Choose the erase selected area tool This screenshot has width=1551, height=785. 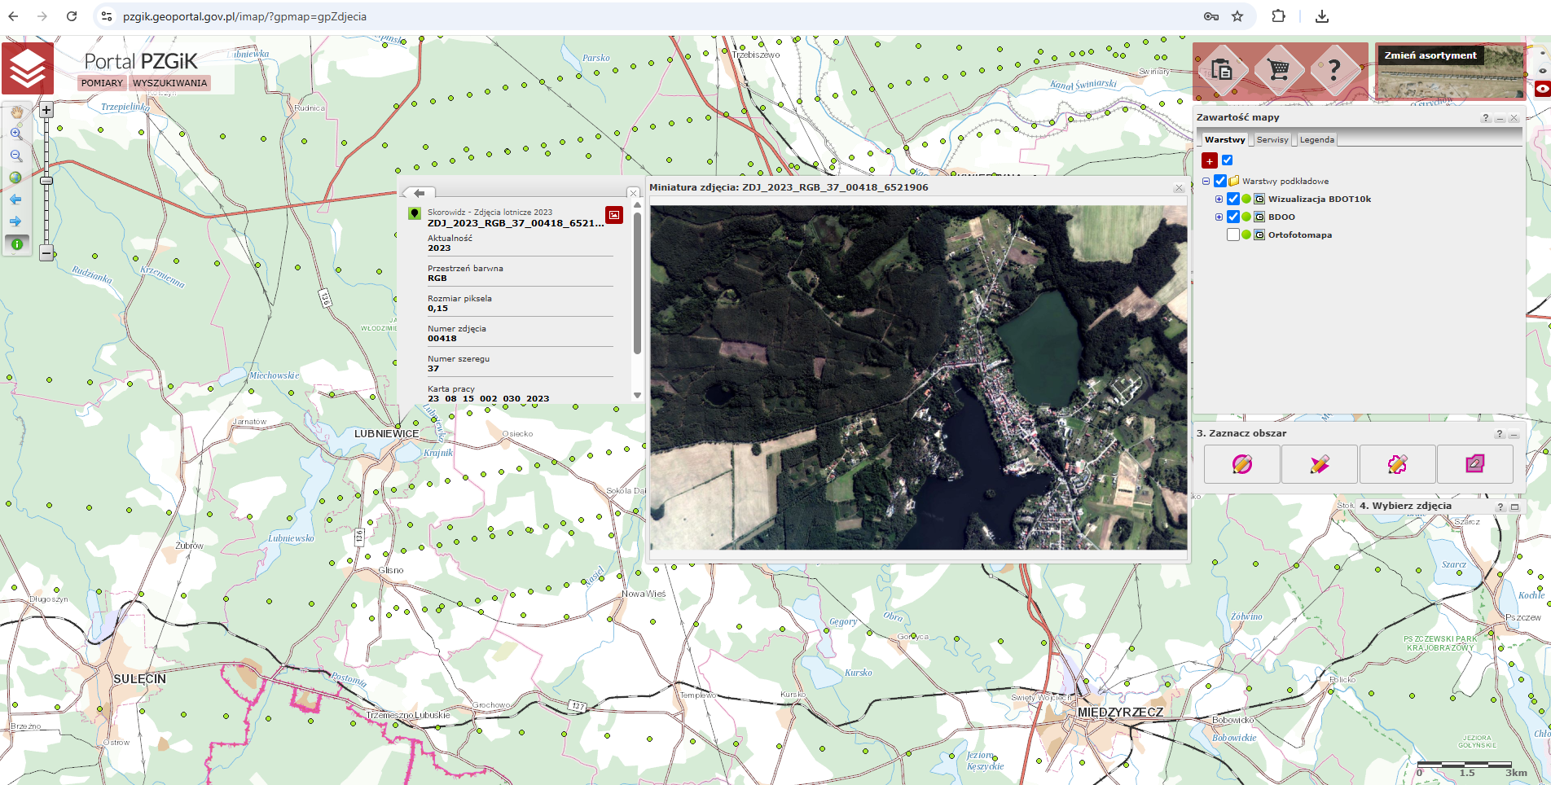click(1474, 464)
